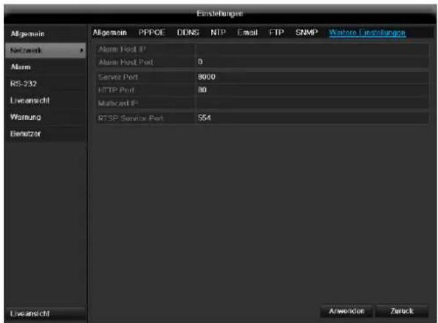Expand the Netzwerk arrow indicator
The image size is (438, 323).
click(81, 50)
